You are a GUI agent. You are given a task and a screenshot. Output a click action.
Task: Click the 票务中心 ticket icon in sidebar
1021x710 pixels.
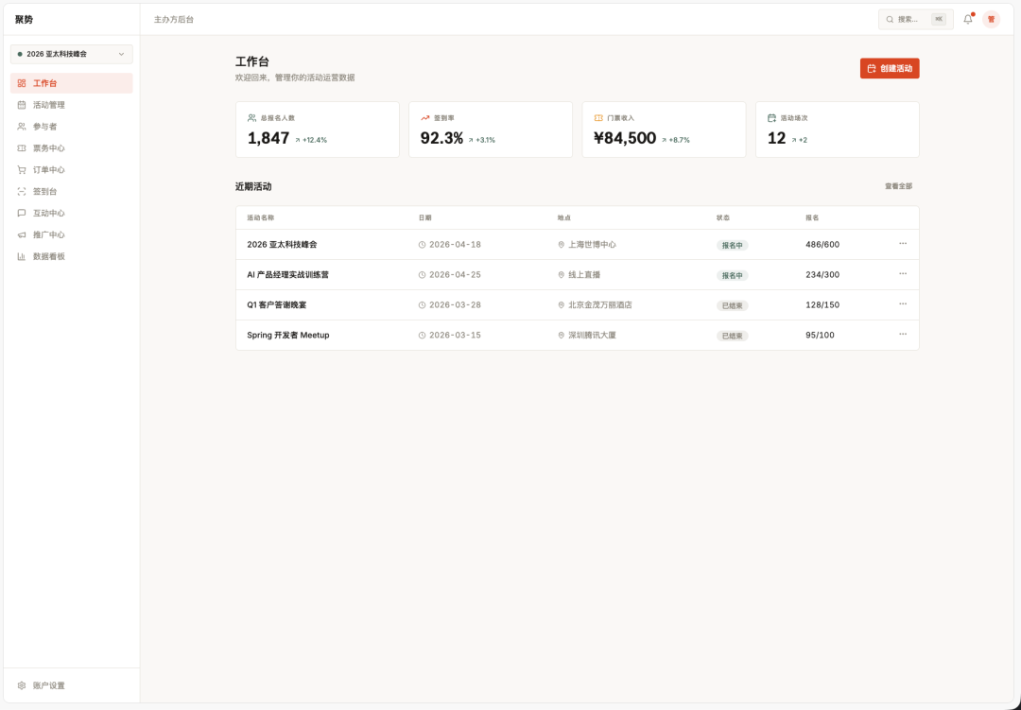tap(22, 148)
